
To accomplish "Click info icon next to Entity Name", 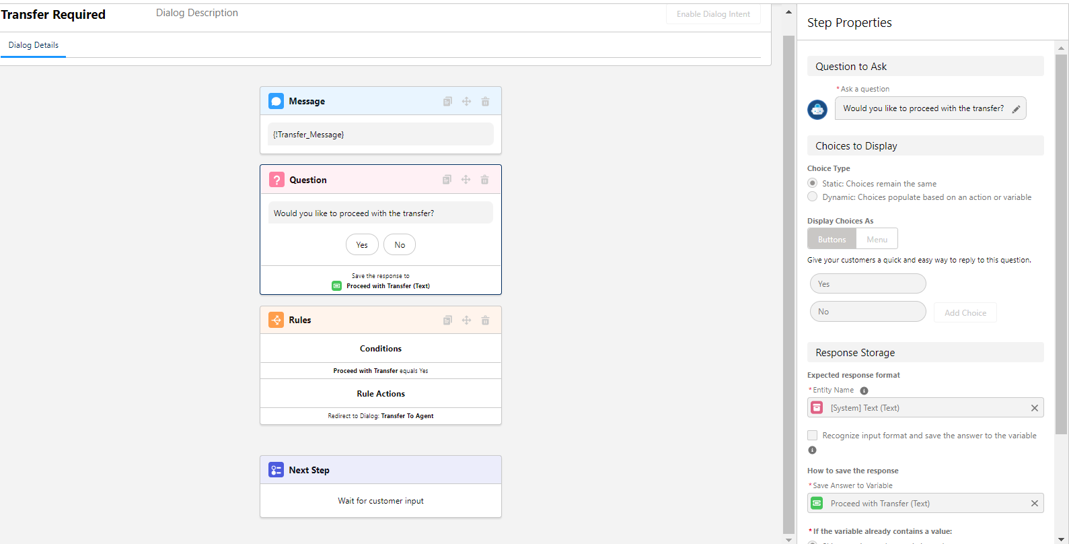I will 864,390.
